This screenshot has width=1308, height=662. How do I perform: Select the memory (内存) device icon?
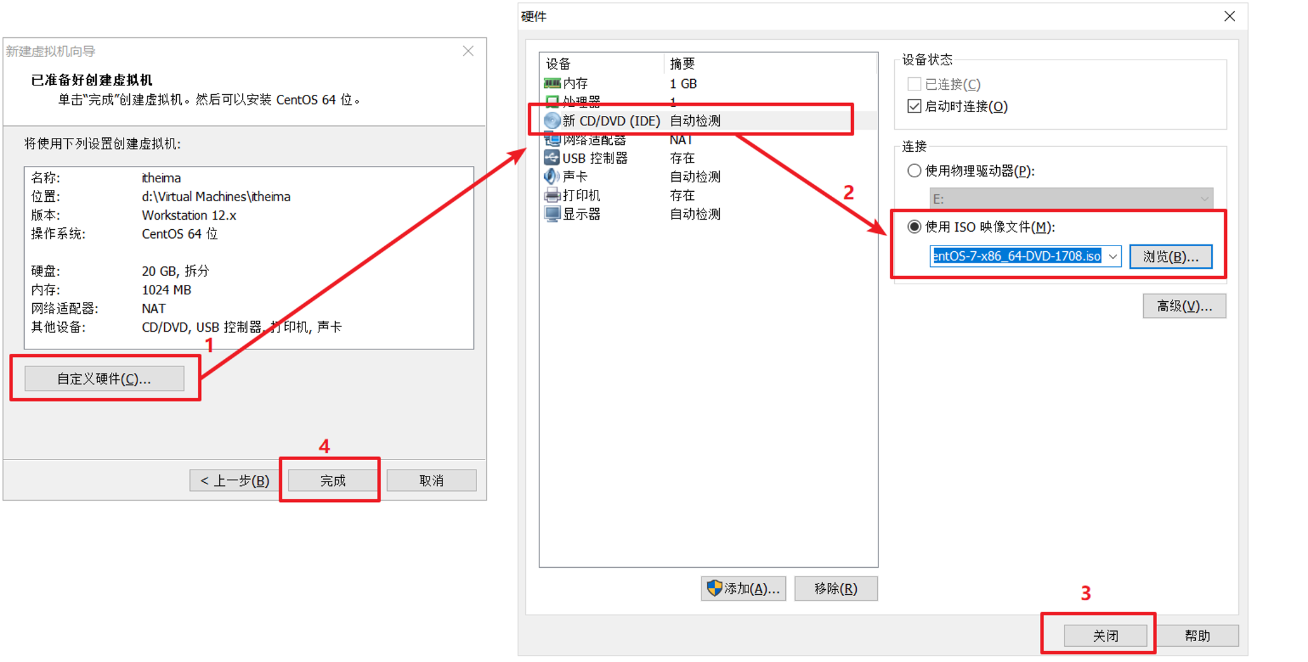coord(552,83)
